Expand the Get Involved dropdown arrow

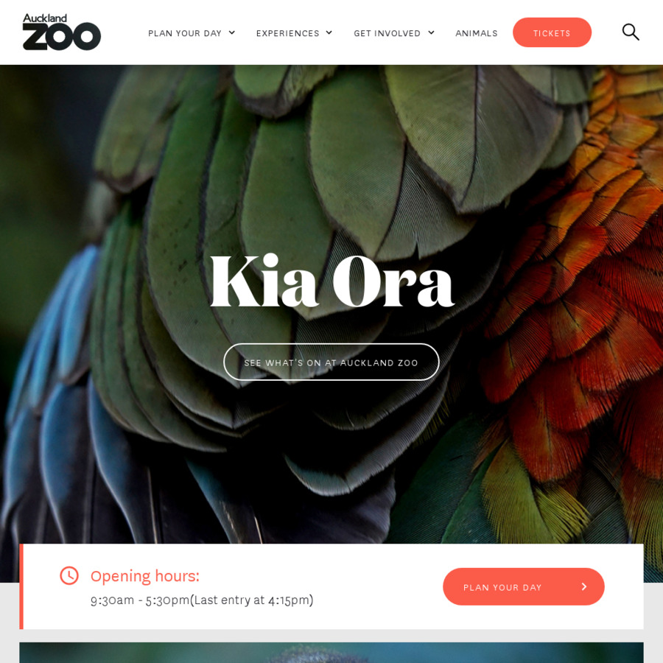431,32
